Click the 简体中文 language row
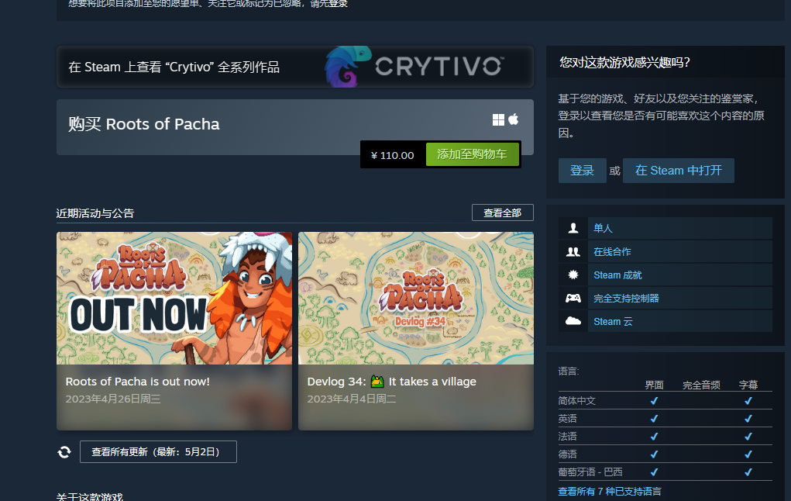This screenshot has width=791, height=501. pyautogui.click(x=665, y=400)
